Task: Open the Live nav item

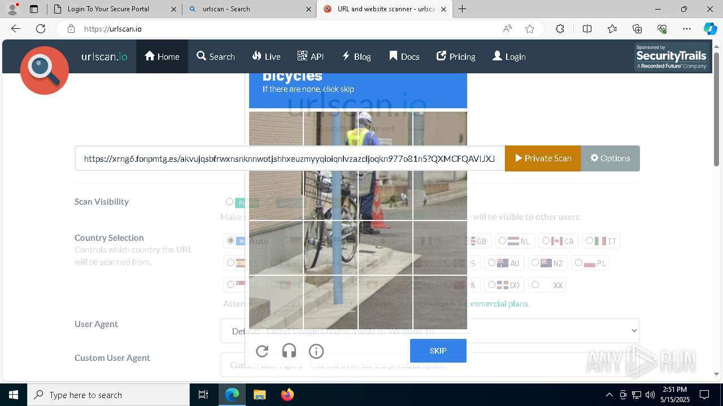Action: coord(266,56)
